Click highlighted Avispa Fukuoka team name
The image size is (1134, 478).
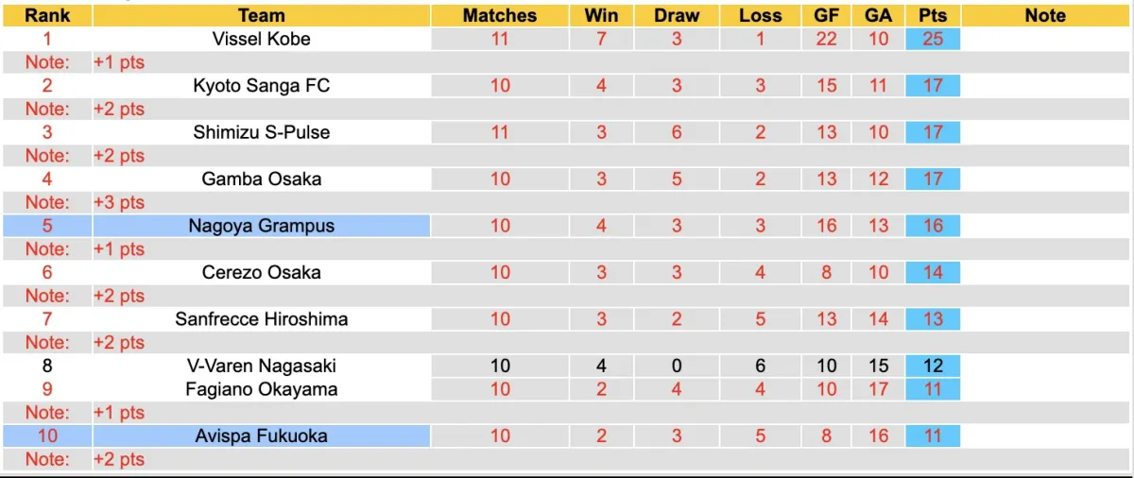[262, 435]
